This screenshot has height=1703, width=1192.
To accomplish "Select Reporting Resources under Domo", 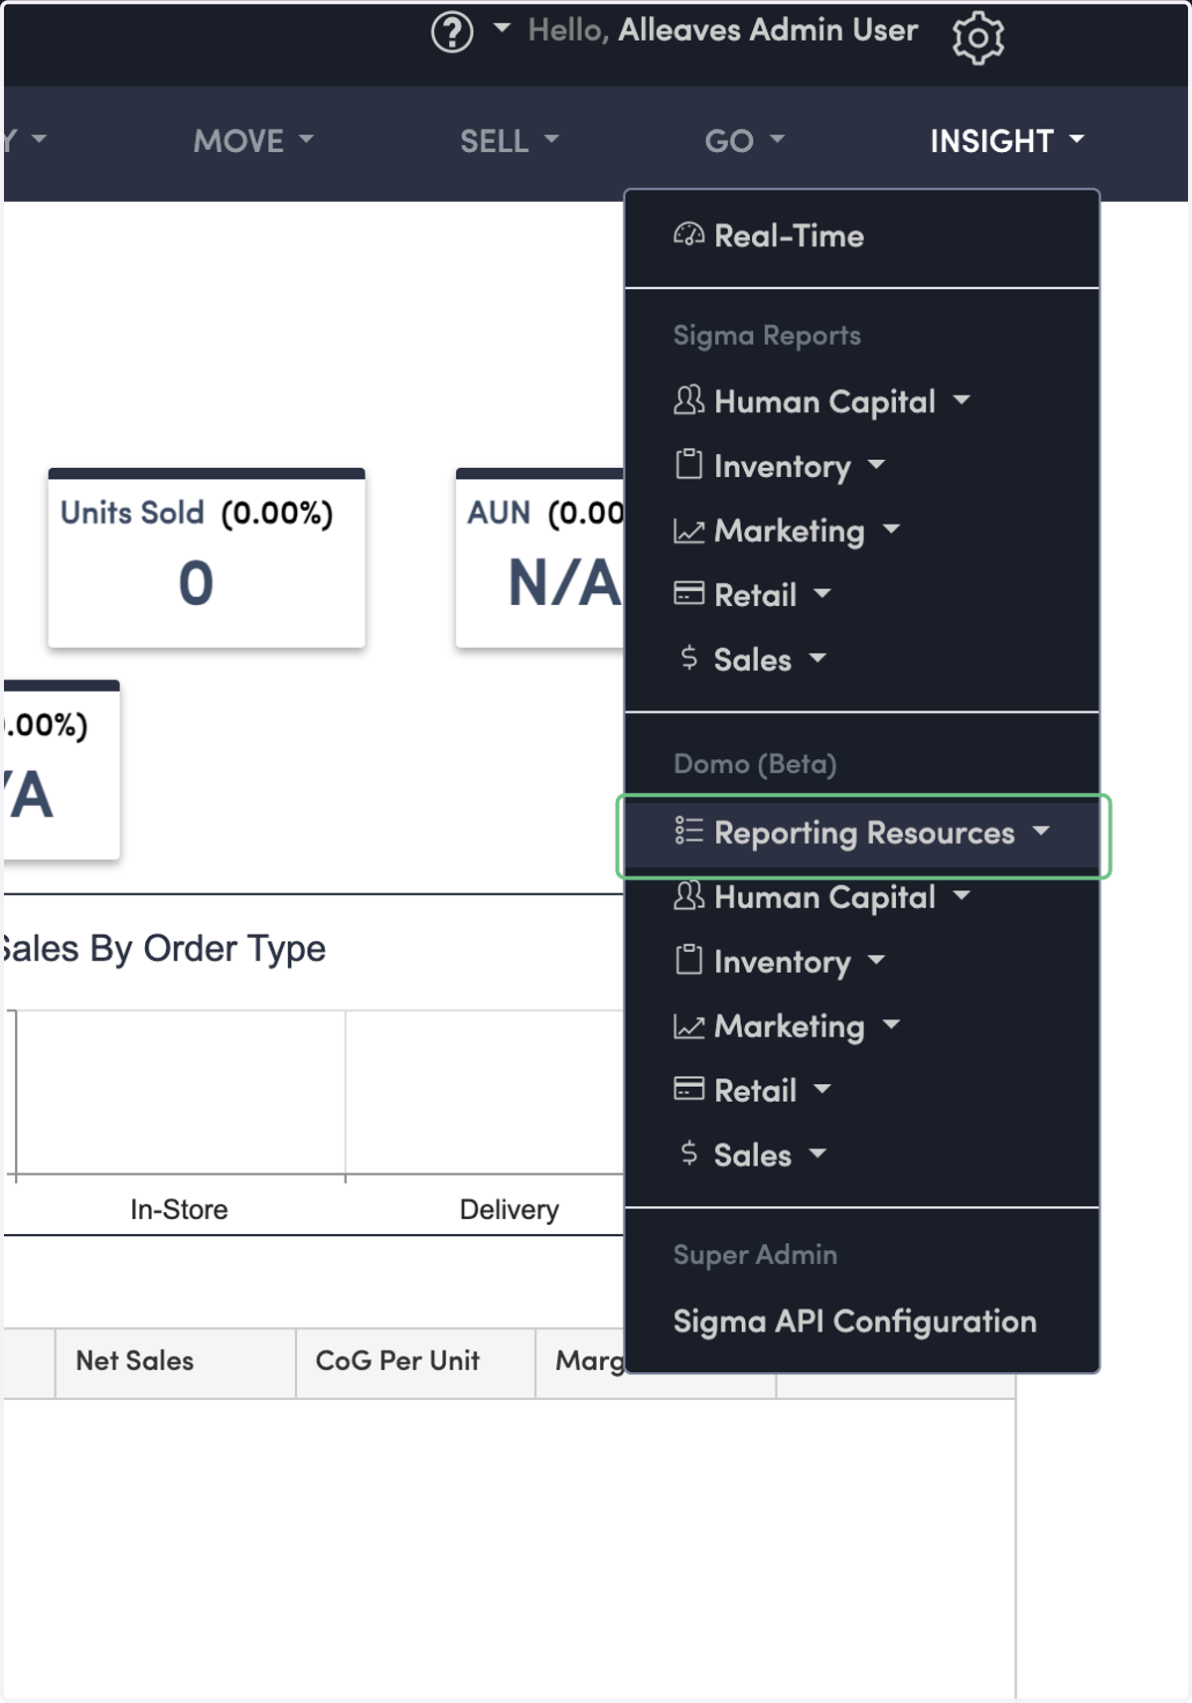I will (862, 833).
